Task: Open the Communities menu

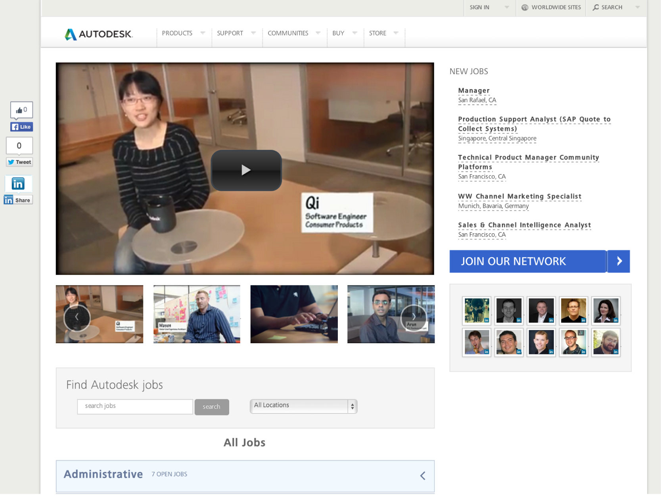Action: (288, 33)
